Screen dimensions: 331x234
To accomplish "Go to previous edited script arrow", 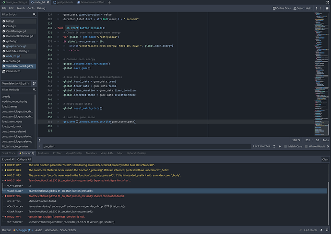I will [x=316, y=8].
